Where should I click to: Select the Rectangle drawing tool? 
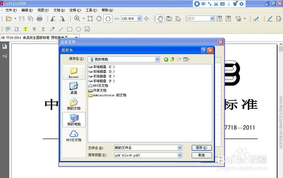coord(70,29)
